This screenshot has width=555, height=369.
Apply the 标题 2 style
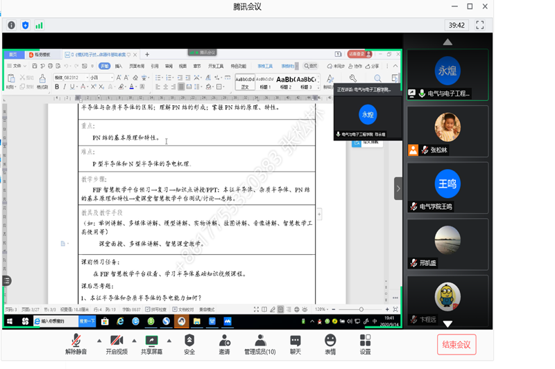285,82
